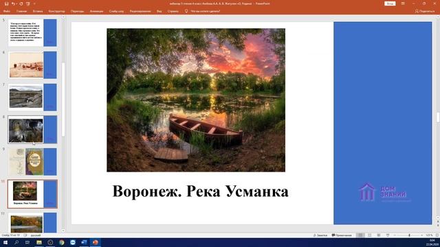Image resolution: width=440 pixels, height=247 pixels.
Task: Click the 'Что вы хотите сделать' search box
Action: (203, 11)
